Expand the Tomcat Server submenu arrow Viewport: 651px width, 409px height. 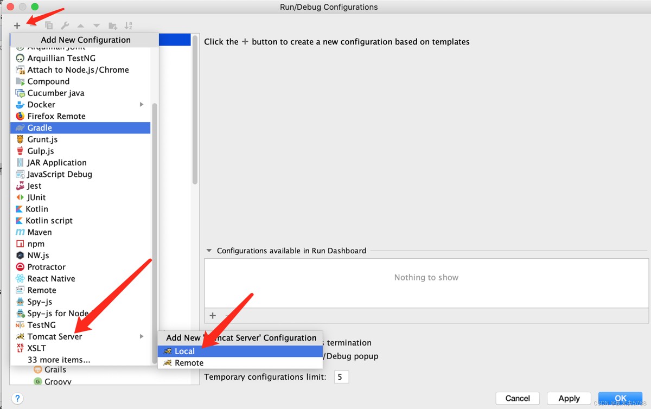142,336
